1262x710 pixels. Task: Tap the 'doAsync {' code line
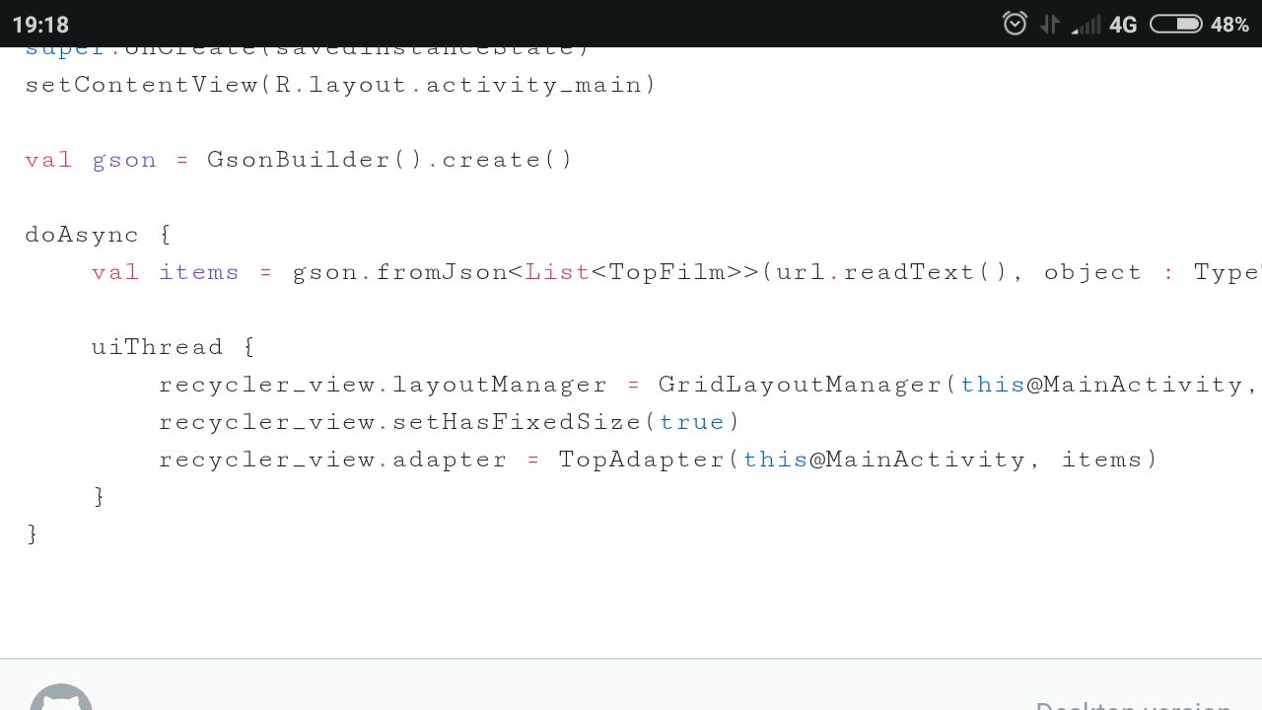(98, 235)
